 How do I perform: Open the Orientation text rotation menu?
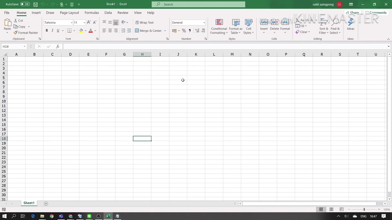point(125,22)
